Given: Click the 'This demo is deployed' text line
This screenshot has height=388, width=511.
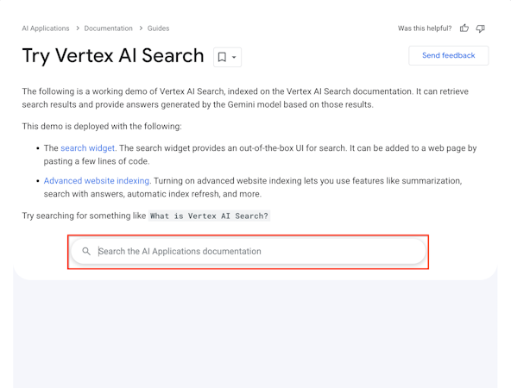Looking at the screenshot, I should point(102,126).
